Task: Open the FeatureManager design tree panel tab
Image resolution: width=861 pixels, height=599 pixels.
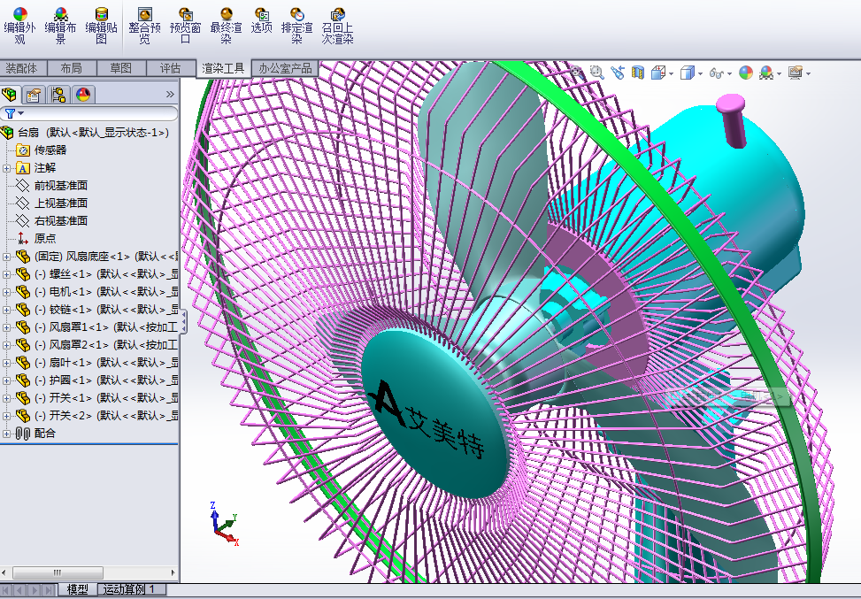Action: click(11, 95)
